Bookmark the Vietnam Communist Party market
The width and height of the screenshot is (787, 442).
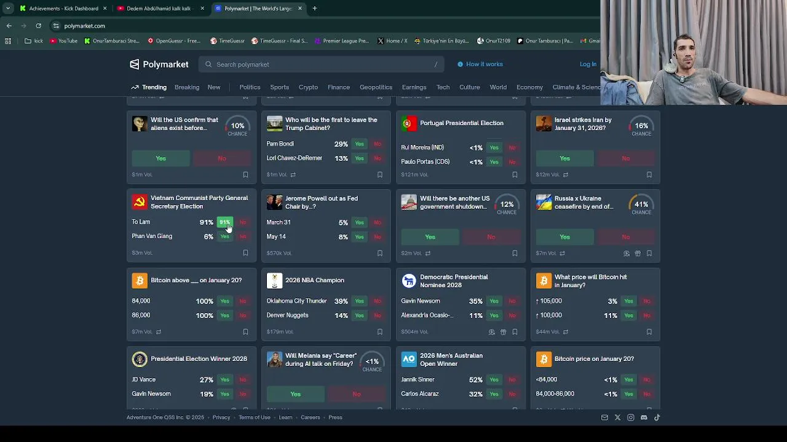pyautogui.click(x=245, y=253)
